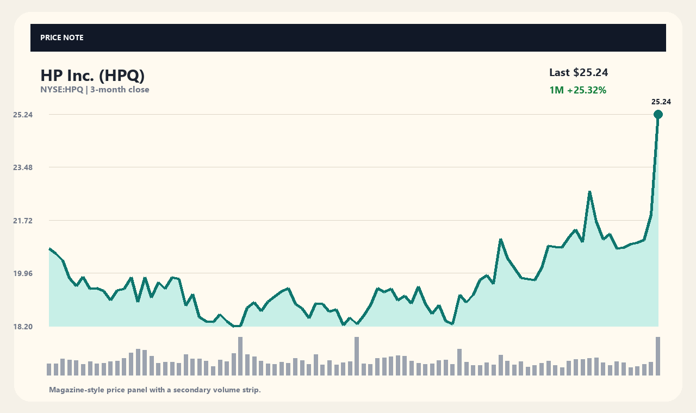
Task: Click the NYSE:HPQ 3-month close subtitle
Action: click(95, 90)
